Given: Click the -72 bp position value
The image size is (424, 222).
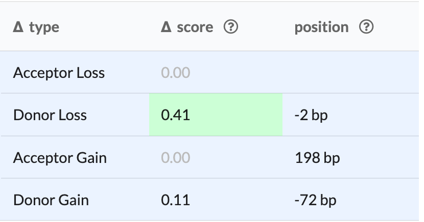Looking at the screenshot, I should click(x=315, y=200).
